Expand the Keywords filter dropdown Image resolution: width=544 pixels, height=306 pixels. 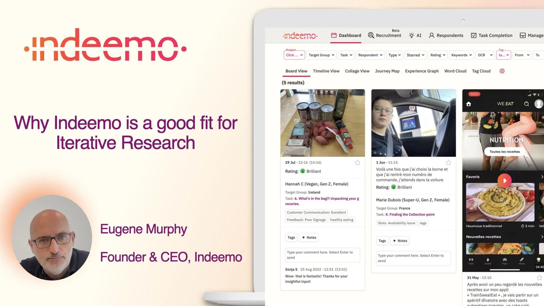coord(461,55)
